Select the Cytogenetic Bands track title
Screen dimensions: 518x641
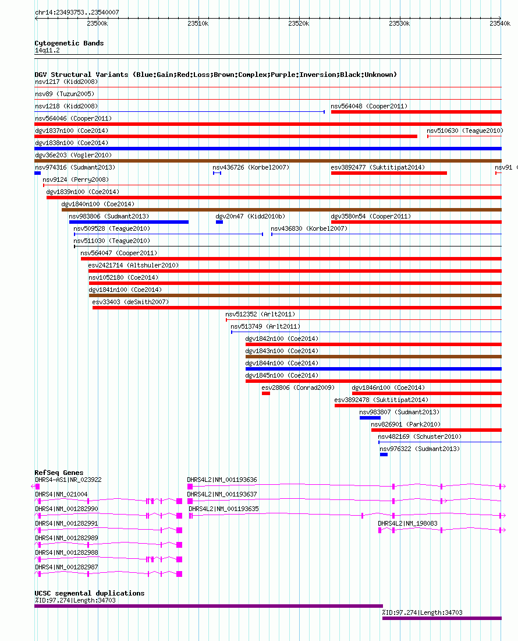69,43
